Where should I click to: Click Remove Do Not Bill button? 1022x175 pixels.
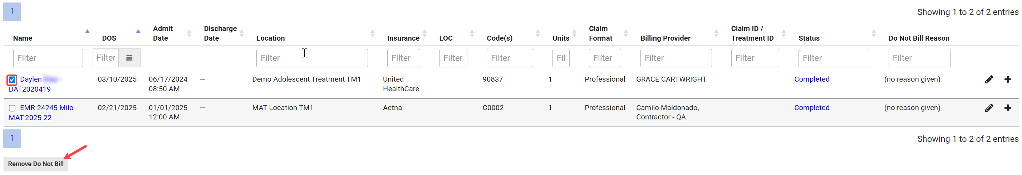(36, 164)
